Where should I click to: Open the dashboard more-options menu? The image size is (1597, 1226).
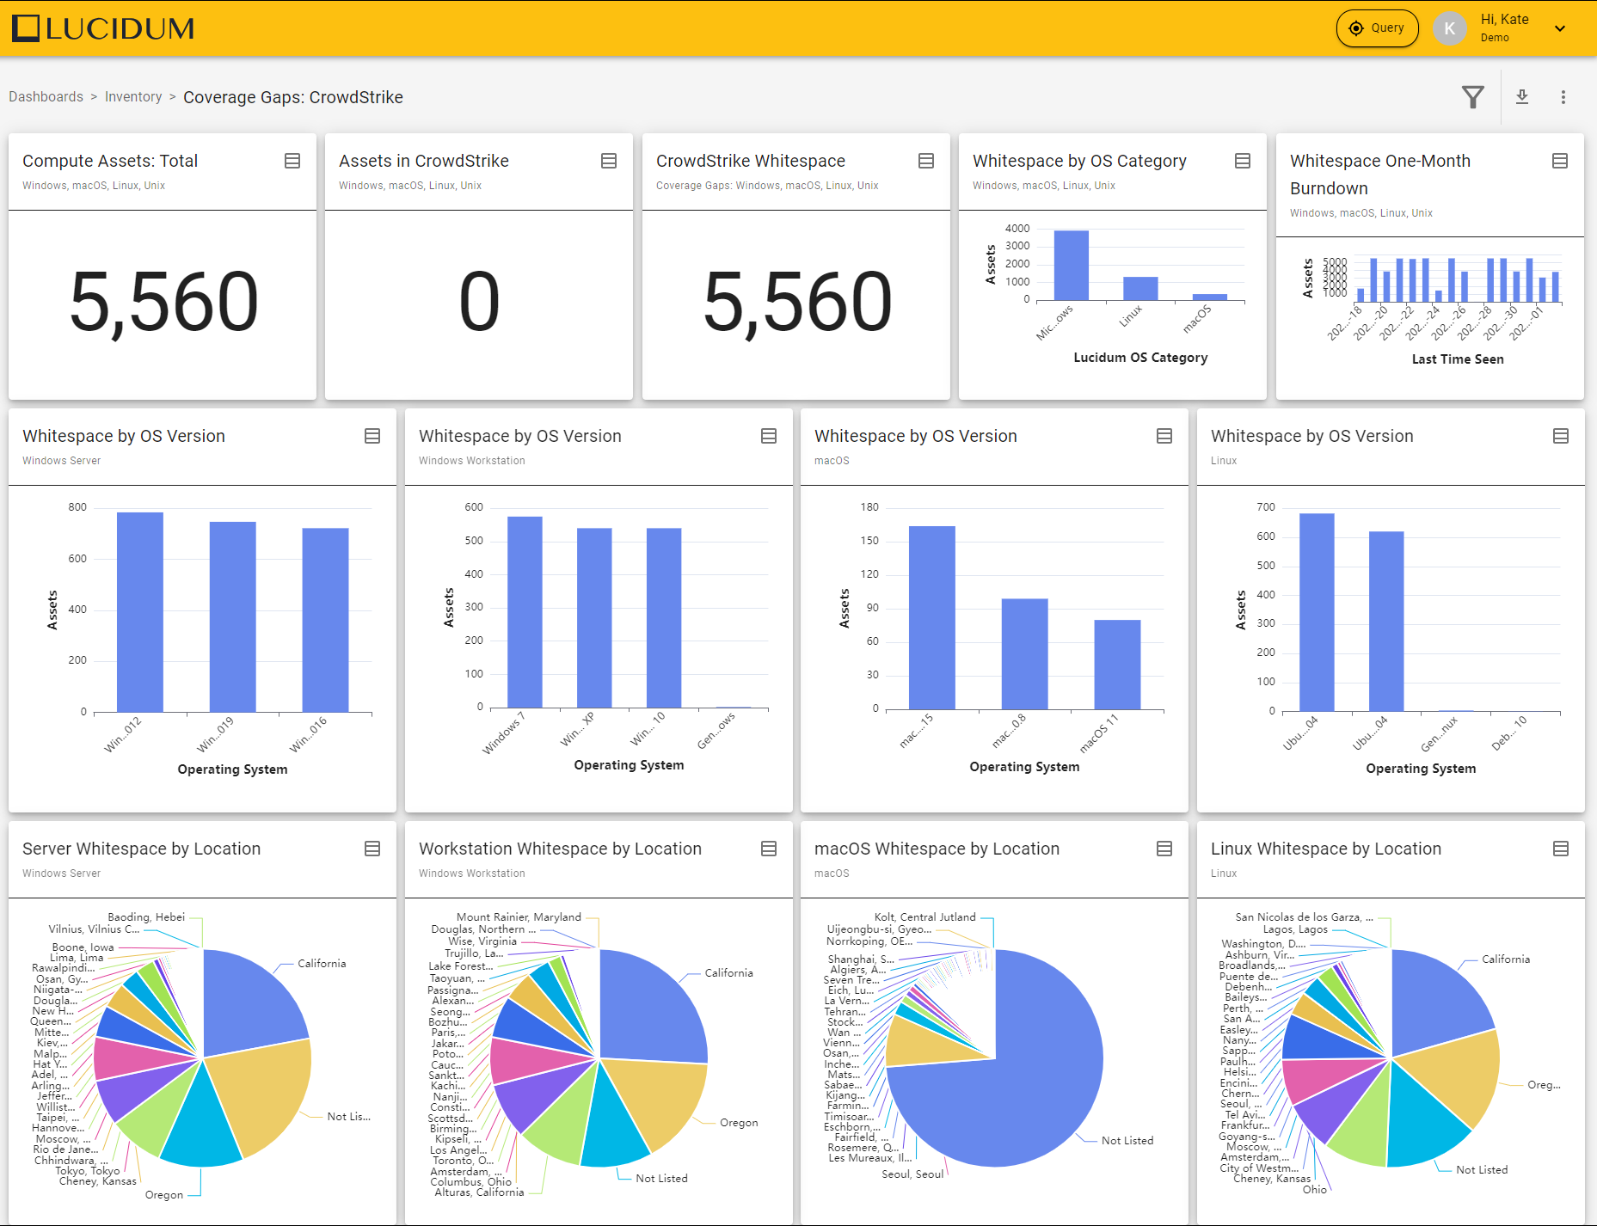tap(1563, 97)
